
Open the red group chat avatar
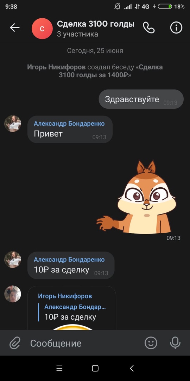(42, 29)
